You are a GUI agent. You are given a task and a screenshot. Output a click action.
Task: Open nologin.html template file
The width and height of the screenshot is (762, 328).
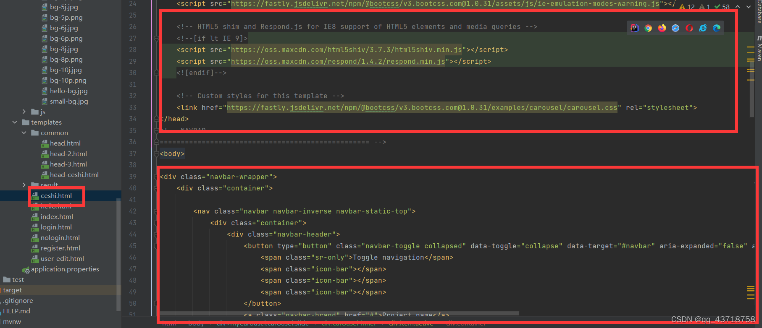60,238
